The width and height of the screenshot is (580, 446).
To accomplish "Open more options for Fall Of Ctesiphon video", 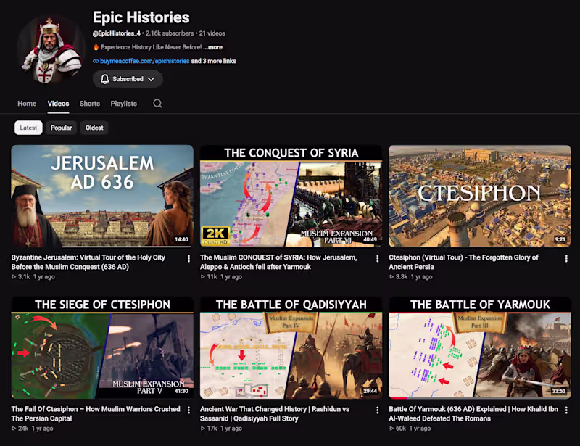I will (x=188, y=410).
